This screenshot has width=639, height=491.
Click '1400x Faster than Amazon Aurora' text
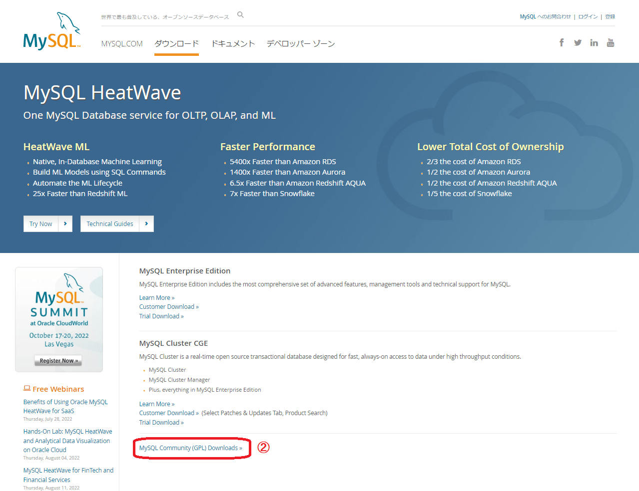tap(288, 172)
